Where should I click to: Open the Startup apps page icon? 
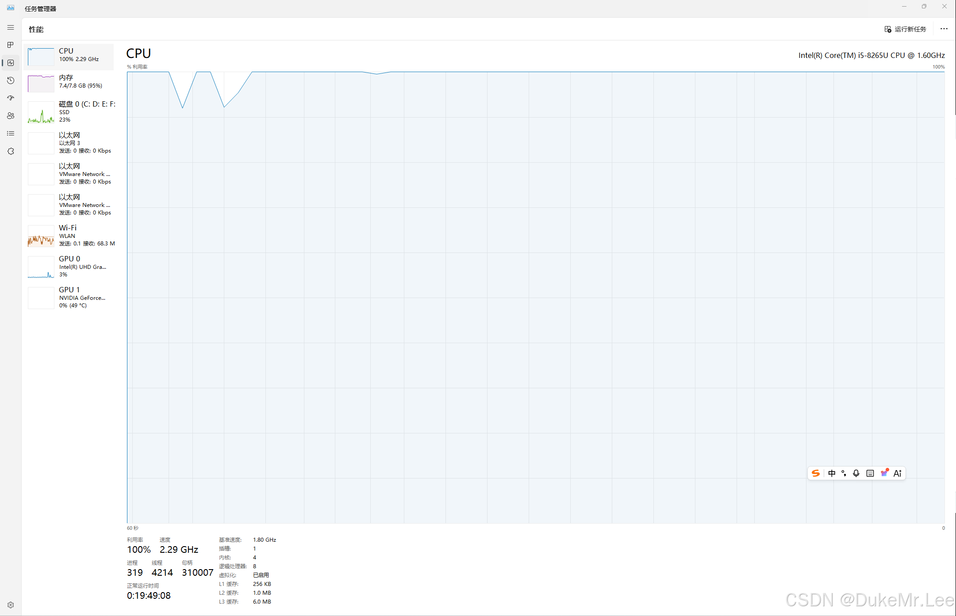[x=11, y=98]
